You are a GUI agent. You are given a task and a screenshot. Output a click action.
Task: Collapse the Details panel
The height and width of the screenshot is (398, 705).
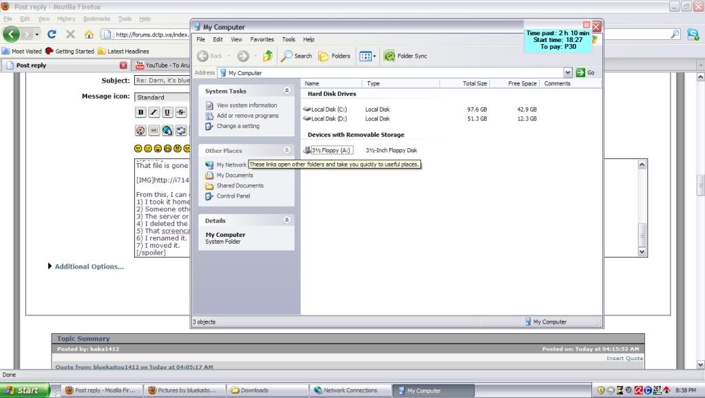pos(287,220)
